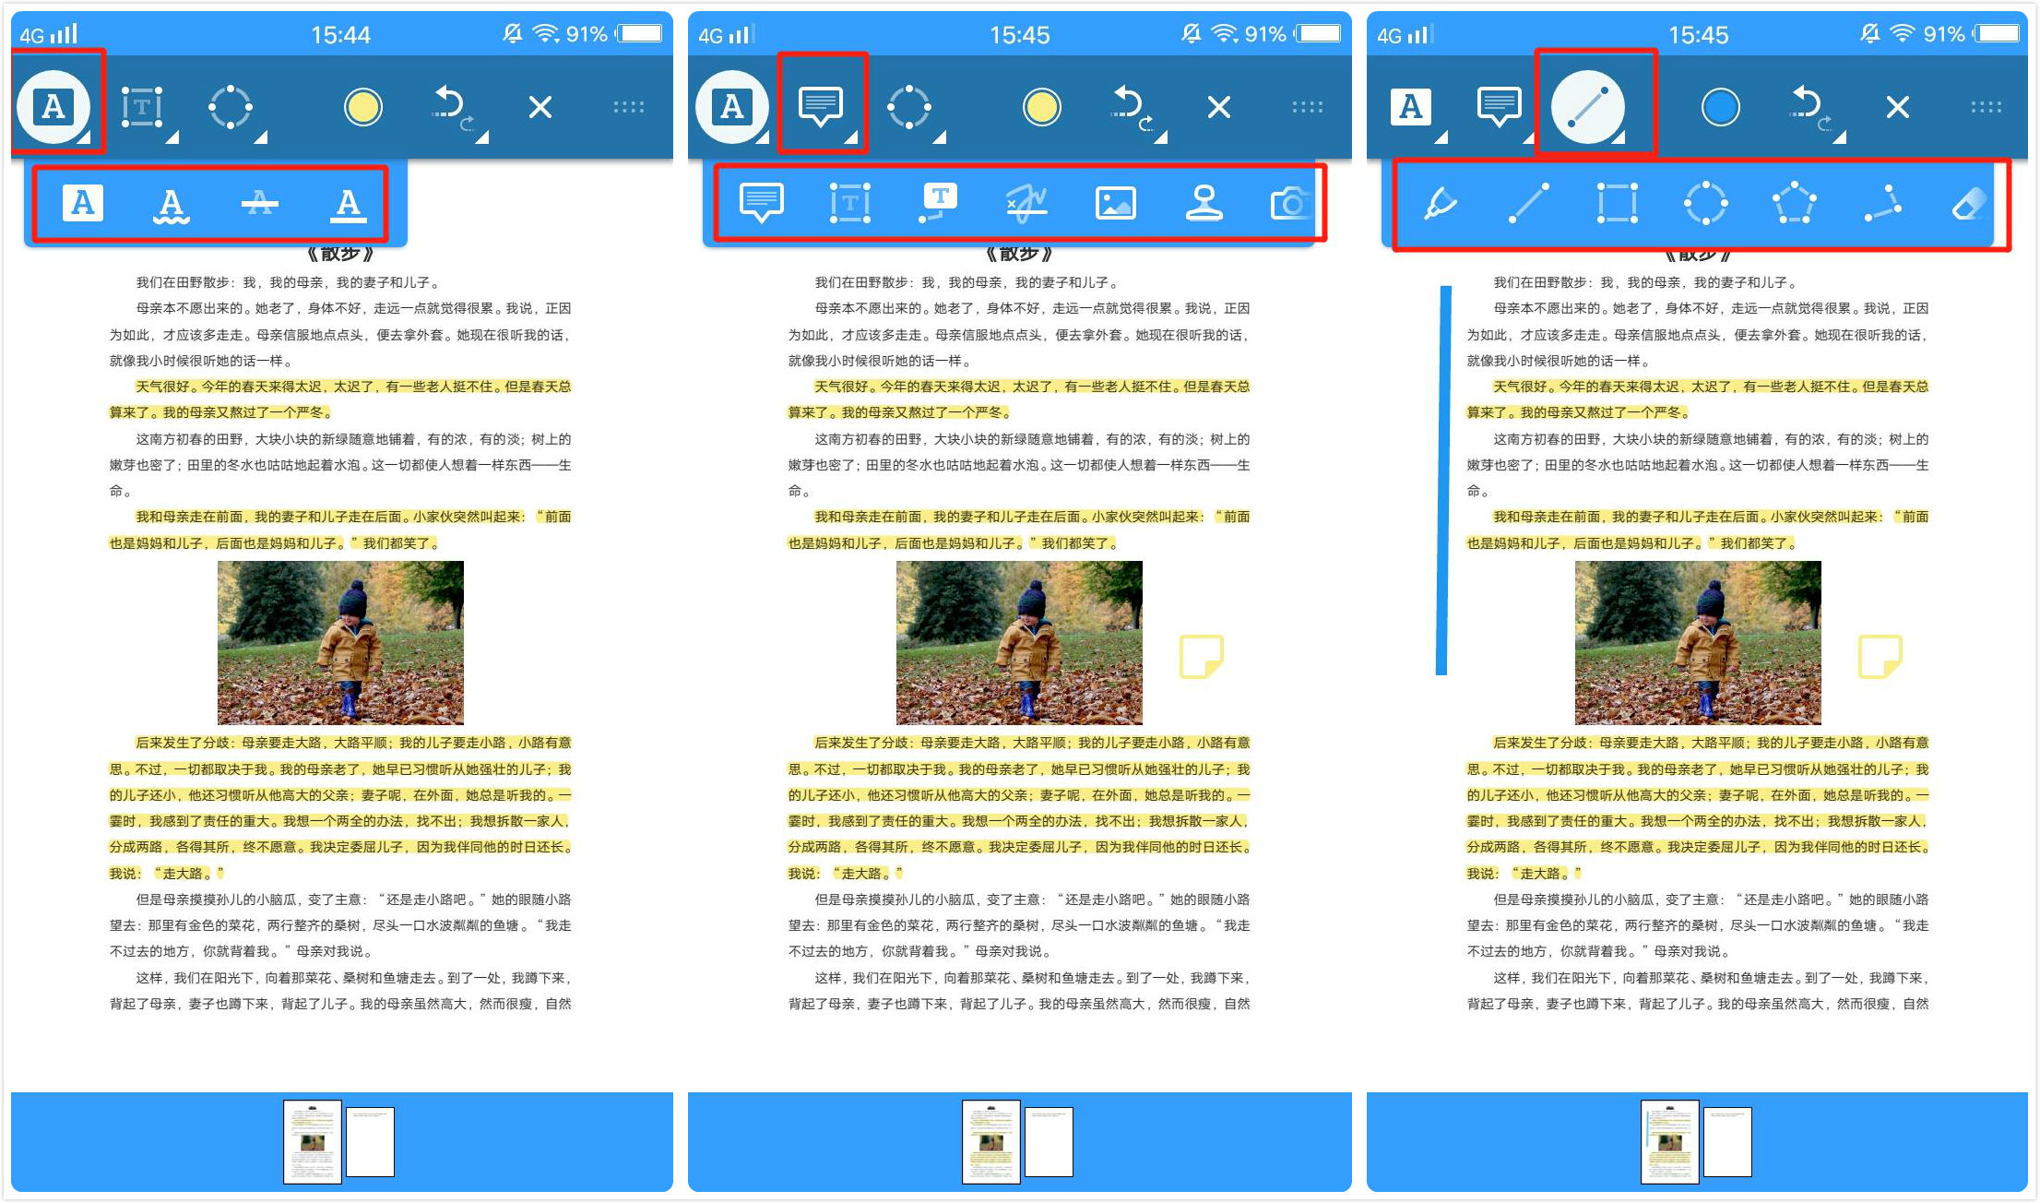Select the typewriter text tool
This screenshot has width=2040, height=1203.
tap(938, 202)
